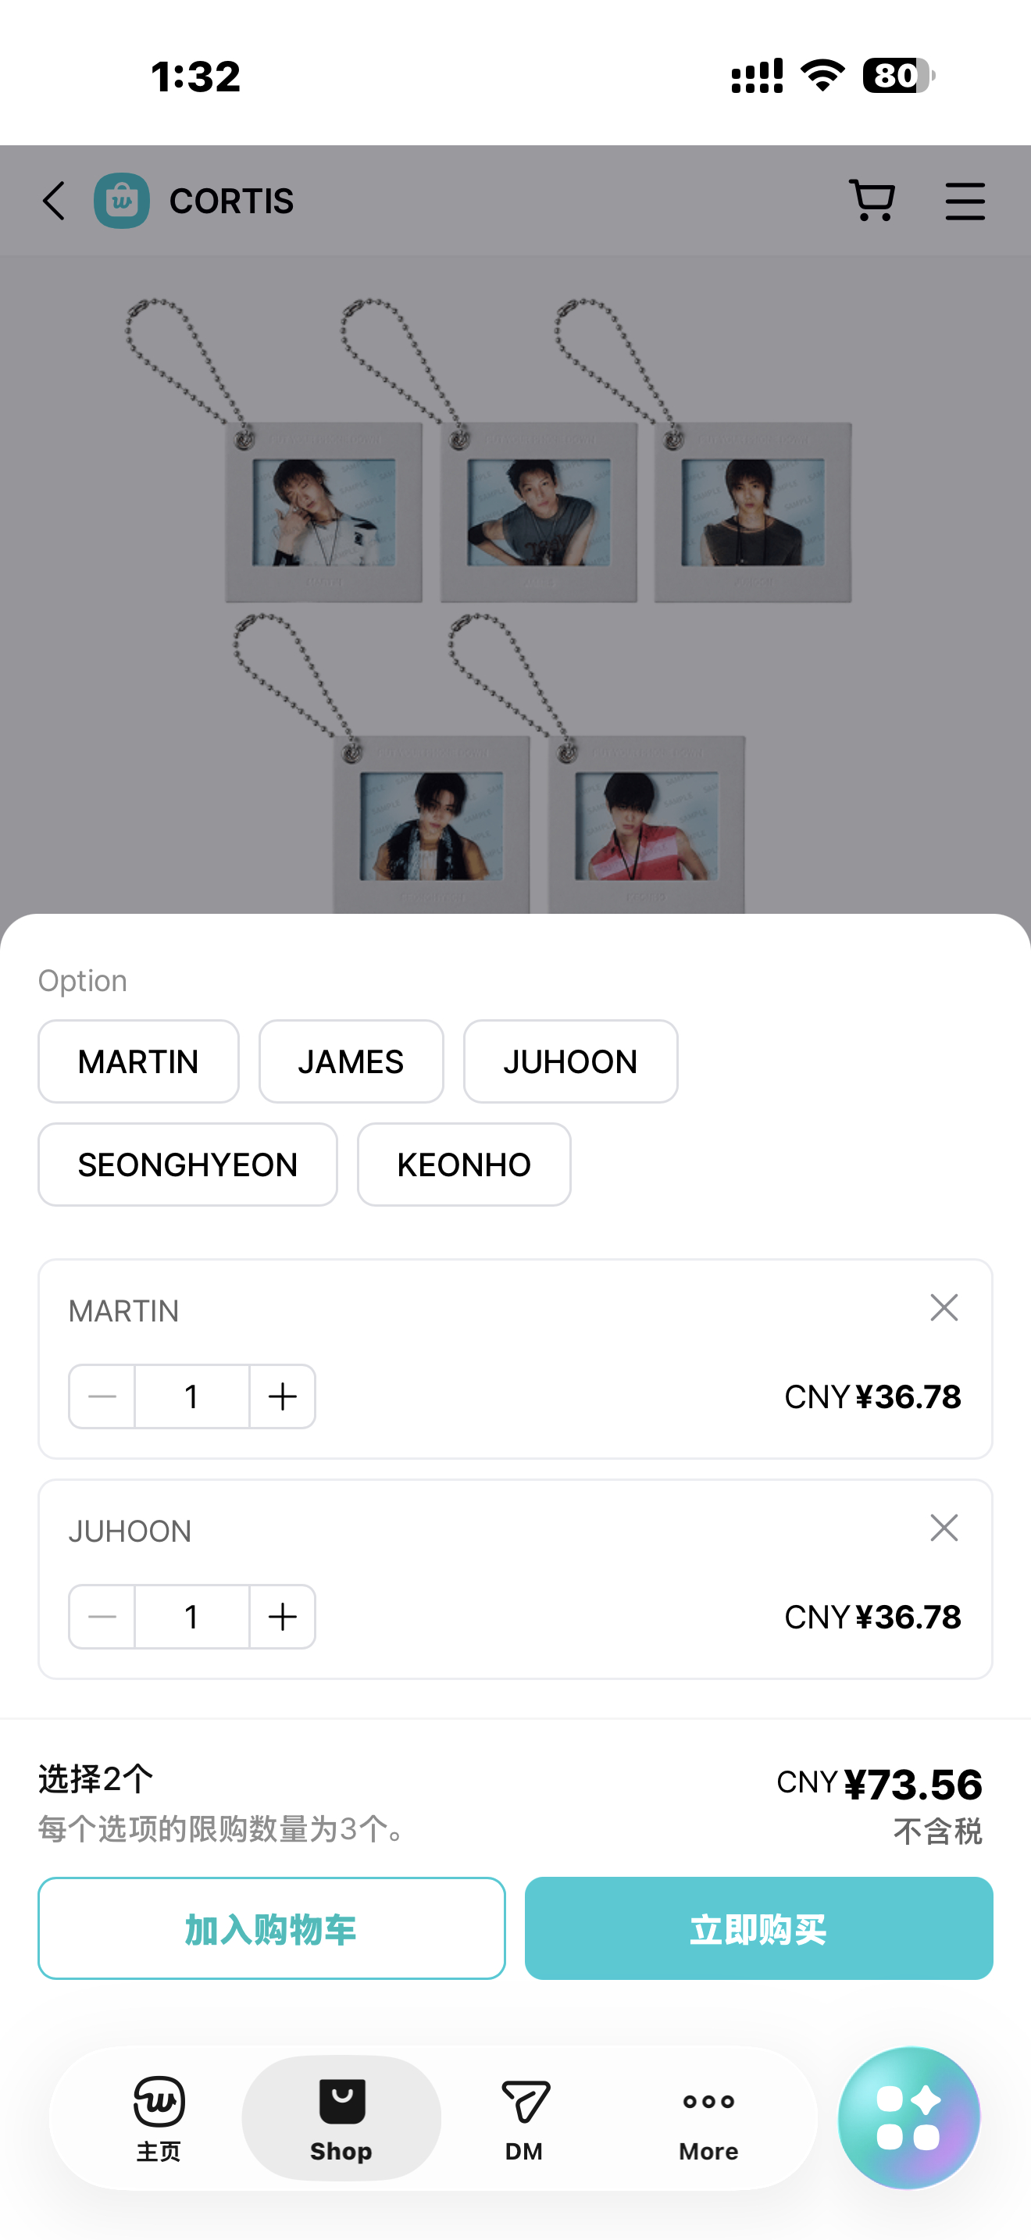The height and width of the screenshot is (2240, 1031).
Task: Tap 立即购买 buy now button
Action: pyautogui.click(x=758, y=1928)
